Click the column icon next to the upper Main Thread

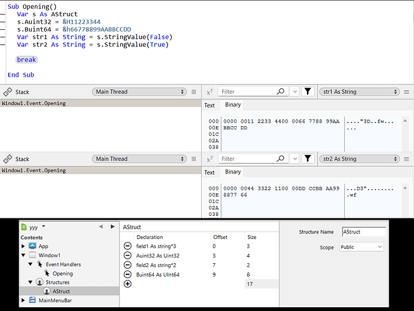coord(194,92)
